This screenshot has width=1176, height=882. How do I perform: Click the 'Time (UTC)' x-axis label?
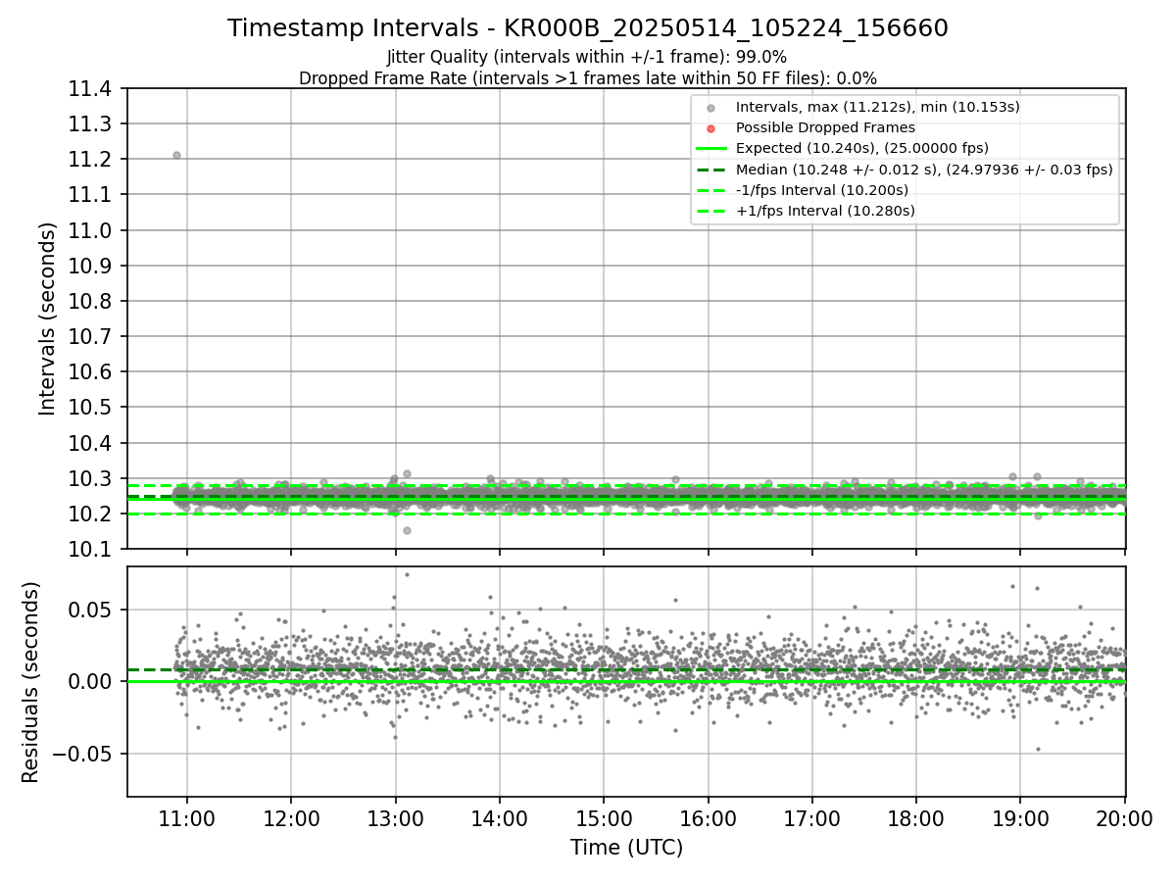[x=627, y=848]
